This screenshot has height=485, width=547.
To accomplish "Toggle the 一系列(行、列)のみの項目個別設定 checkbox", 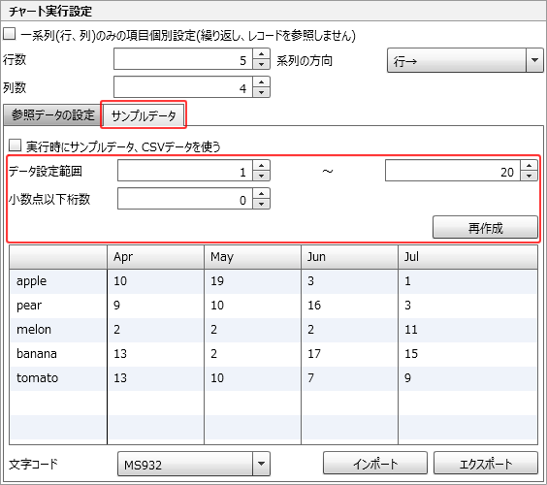I will [x=10, y=34].
